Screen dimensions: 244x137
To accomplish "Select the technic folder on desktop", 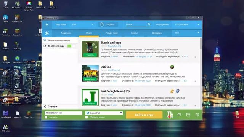I will coord(6,46).
